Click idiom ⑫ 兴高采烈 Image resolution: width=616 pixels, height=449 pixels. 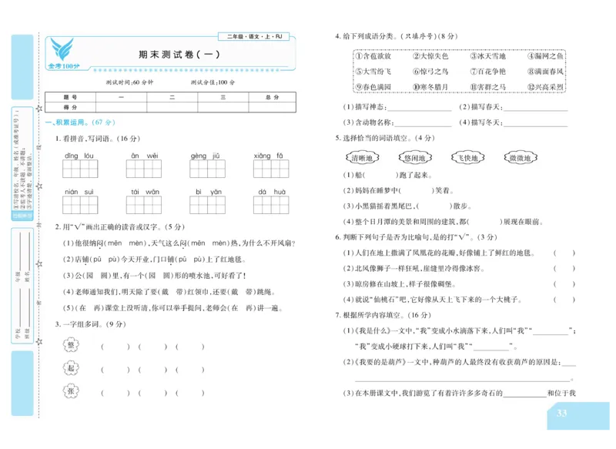pyautogui.click(x=548, y=86)
